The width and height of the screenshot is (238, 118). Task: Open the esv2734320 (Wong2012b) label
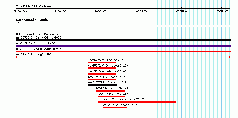[x=121, y=105]
